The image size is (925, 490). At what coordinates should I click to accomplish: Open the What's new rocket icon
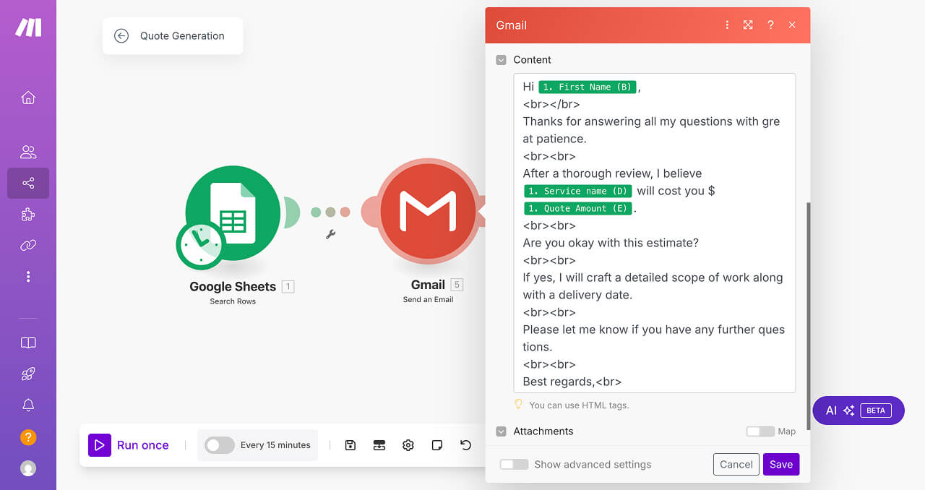click(x=28, y=374)
